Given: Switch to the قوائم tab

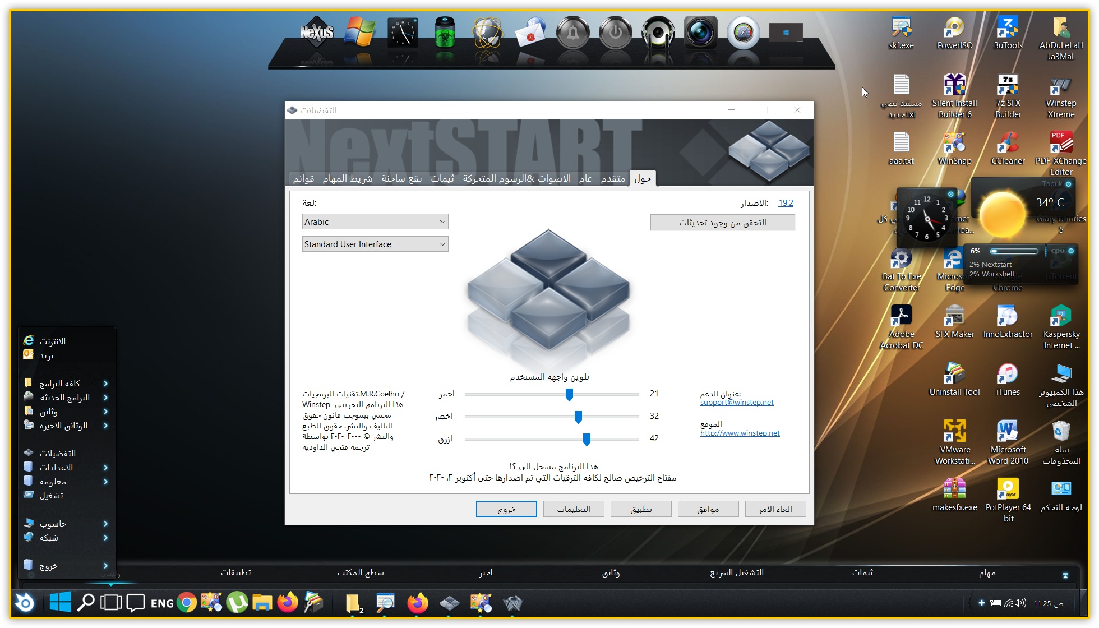Looking at the screenshot, I should pyautogui.click(x=303, y=178).
